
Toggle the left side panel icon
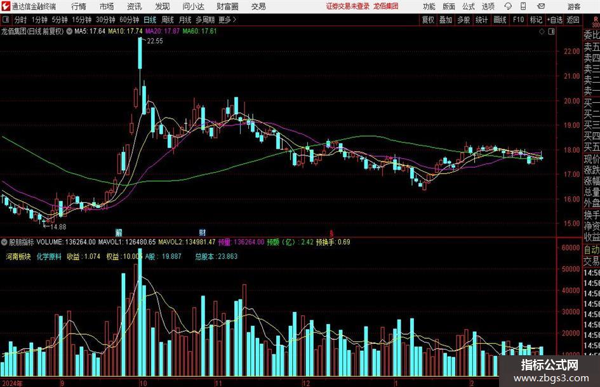(x=5, y=20)
